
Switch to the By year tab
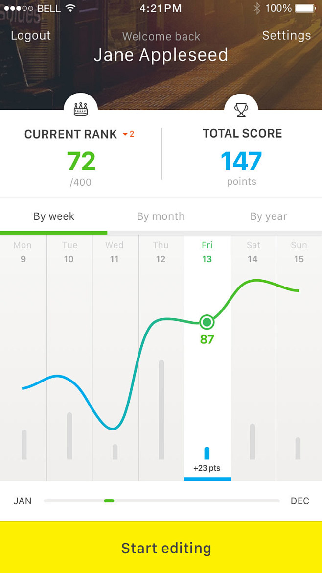click(268, 216)
